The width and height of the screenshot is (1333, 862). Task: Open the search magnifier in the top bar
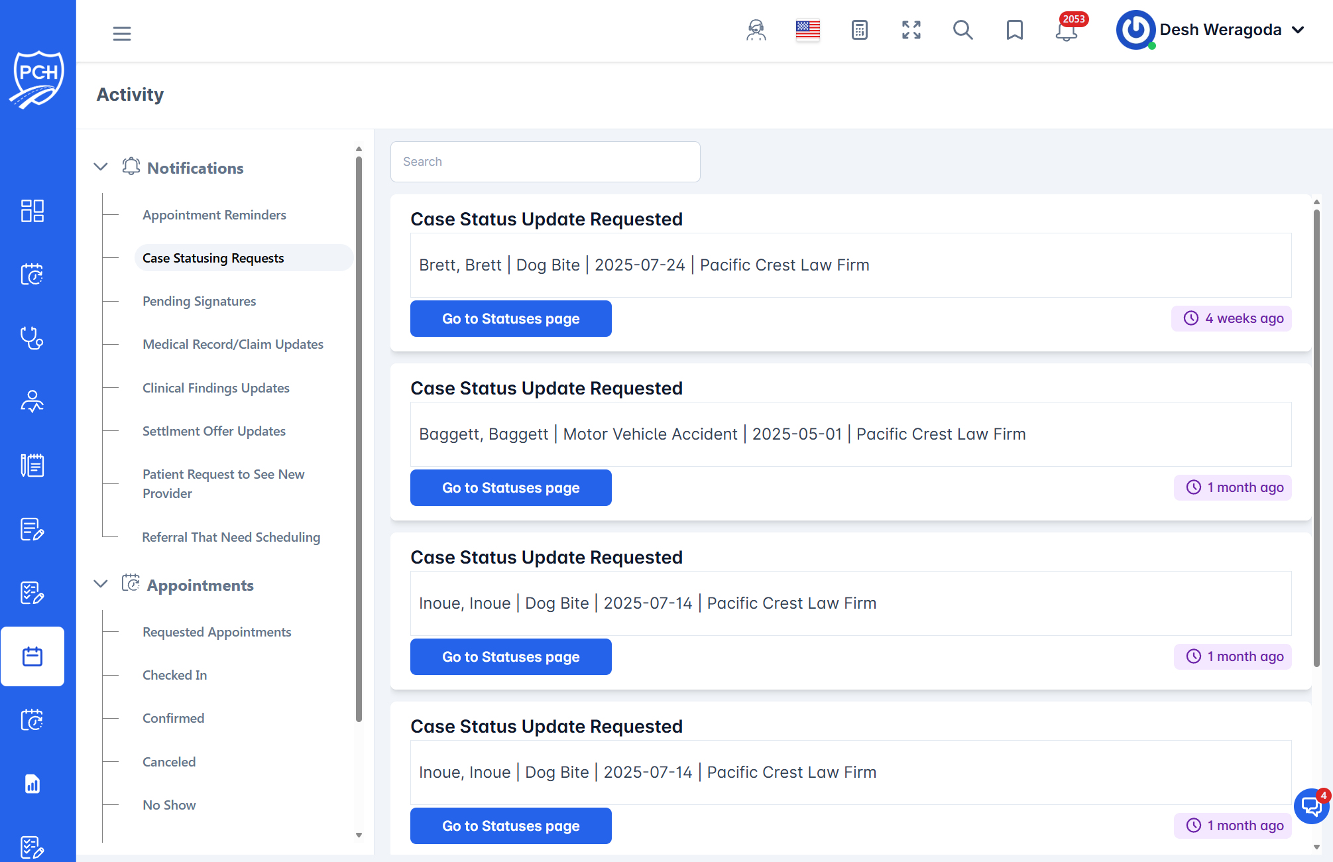(x=962, y=30)
